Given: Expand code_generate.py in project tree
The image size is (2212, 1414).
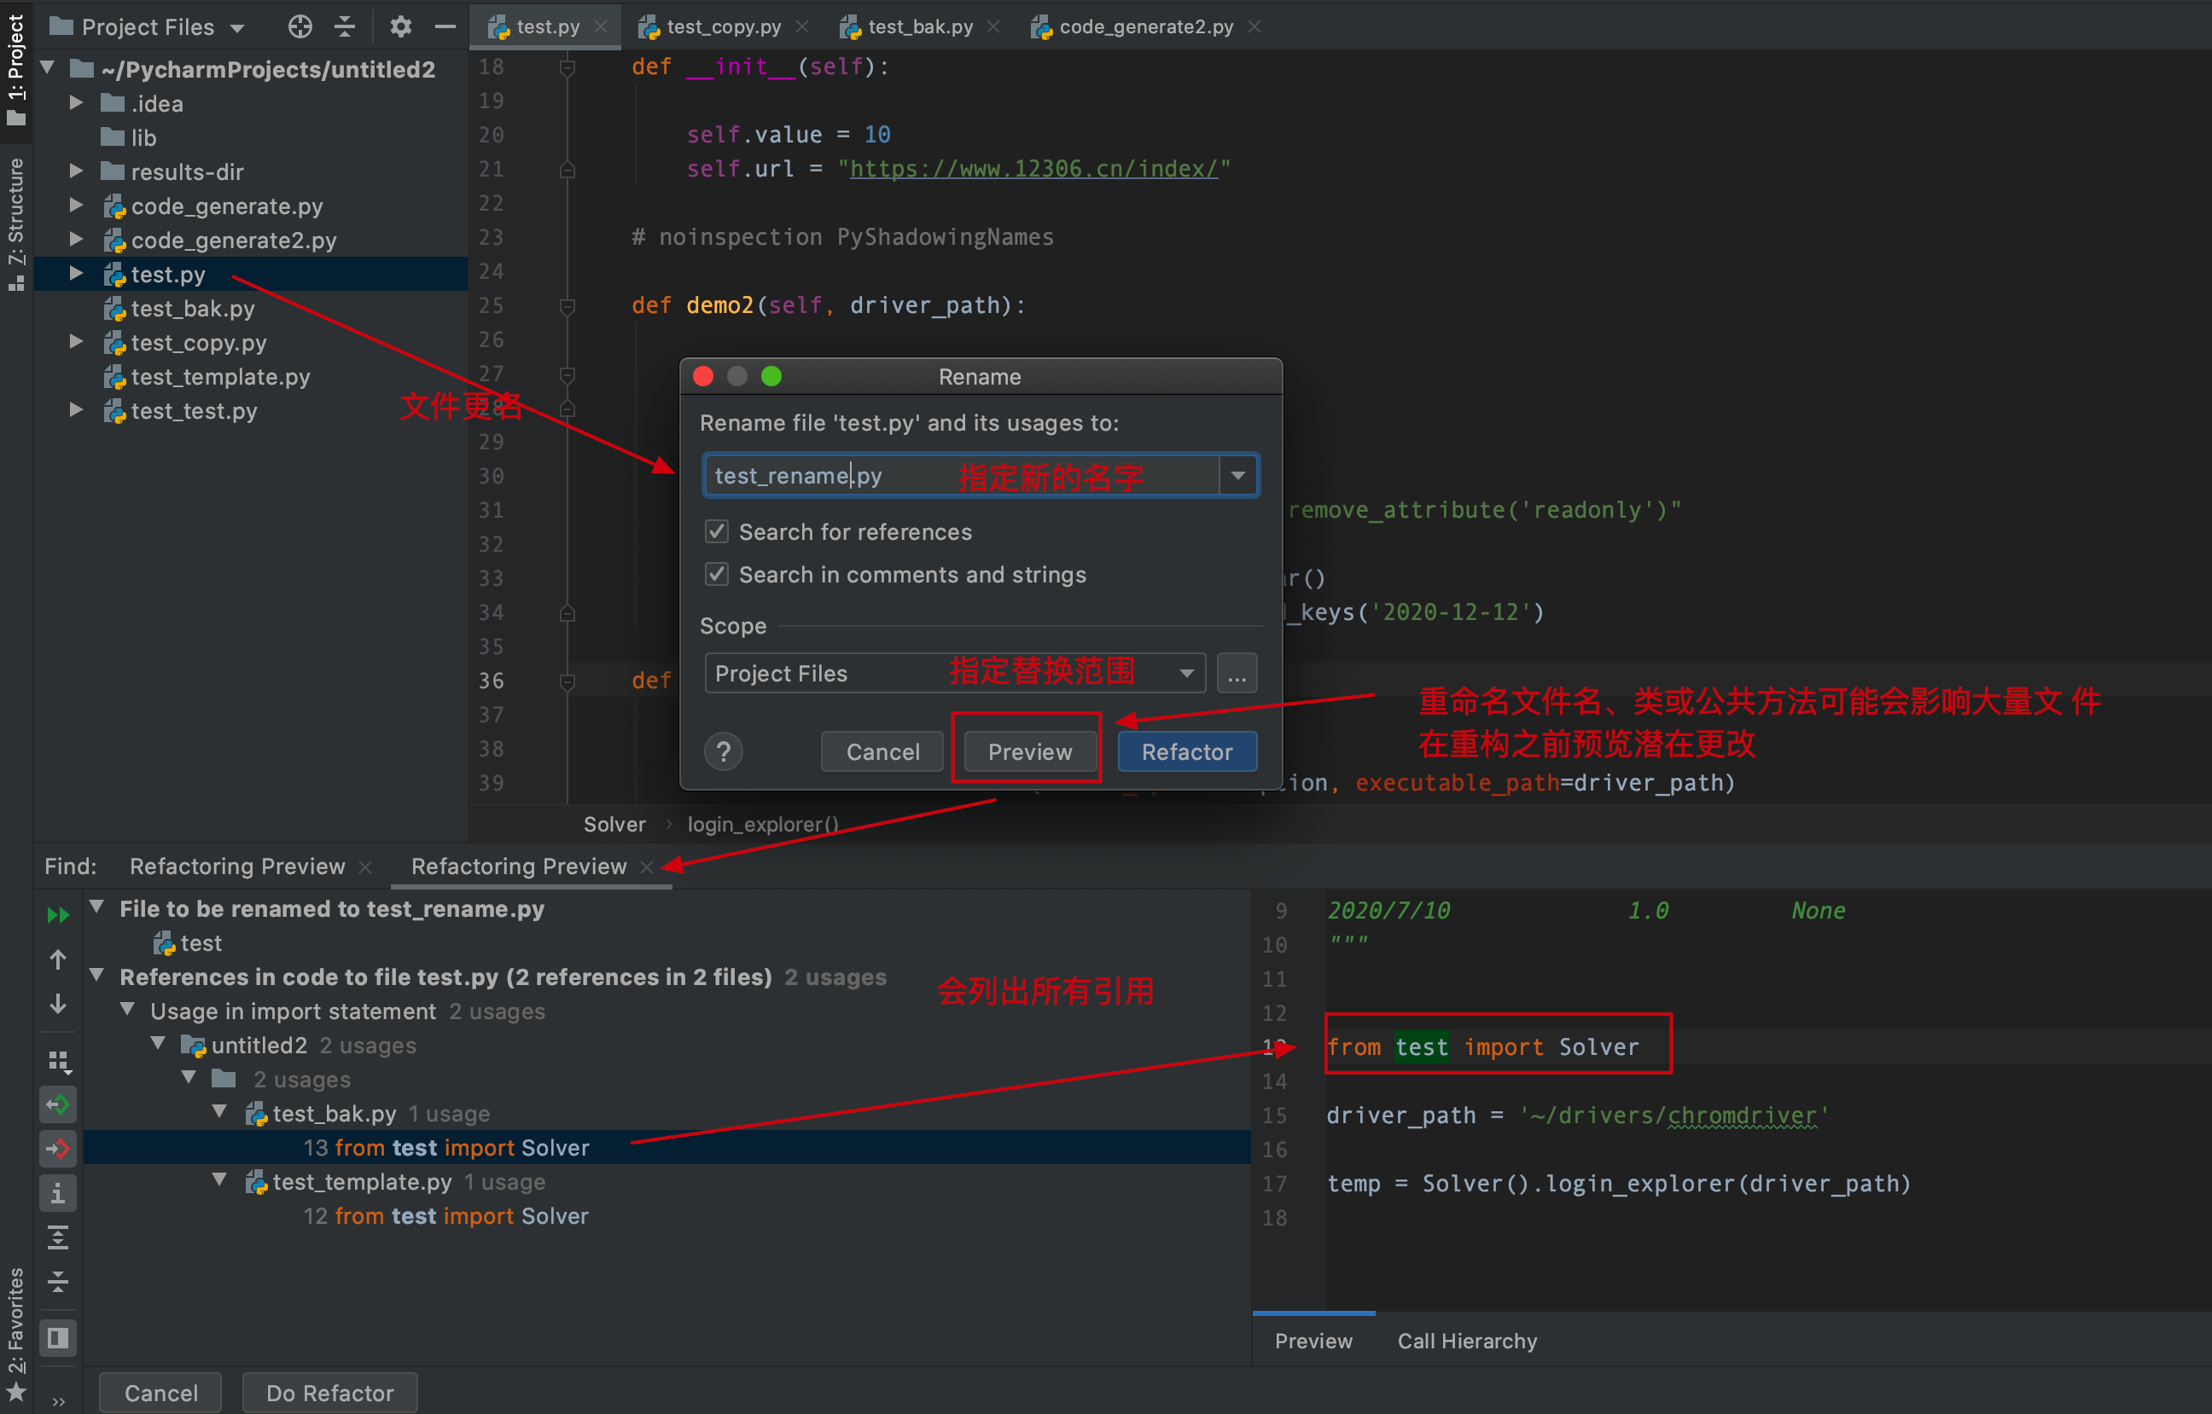Looking at the screenshot, I should click(x=77, y=206).
